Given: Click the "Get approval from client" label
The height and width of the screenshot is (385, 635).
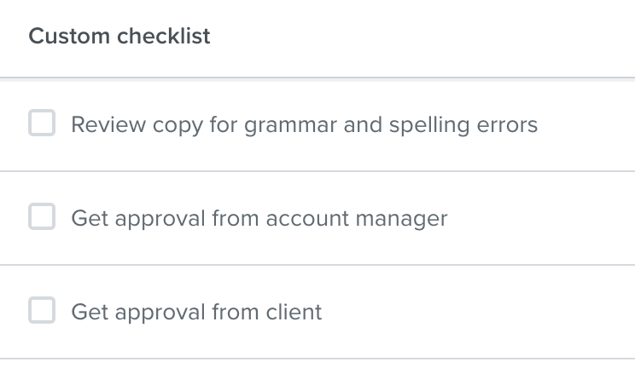Looking at the screenshot, I should 196,313.
